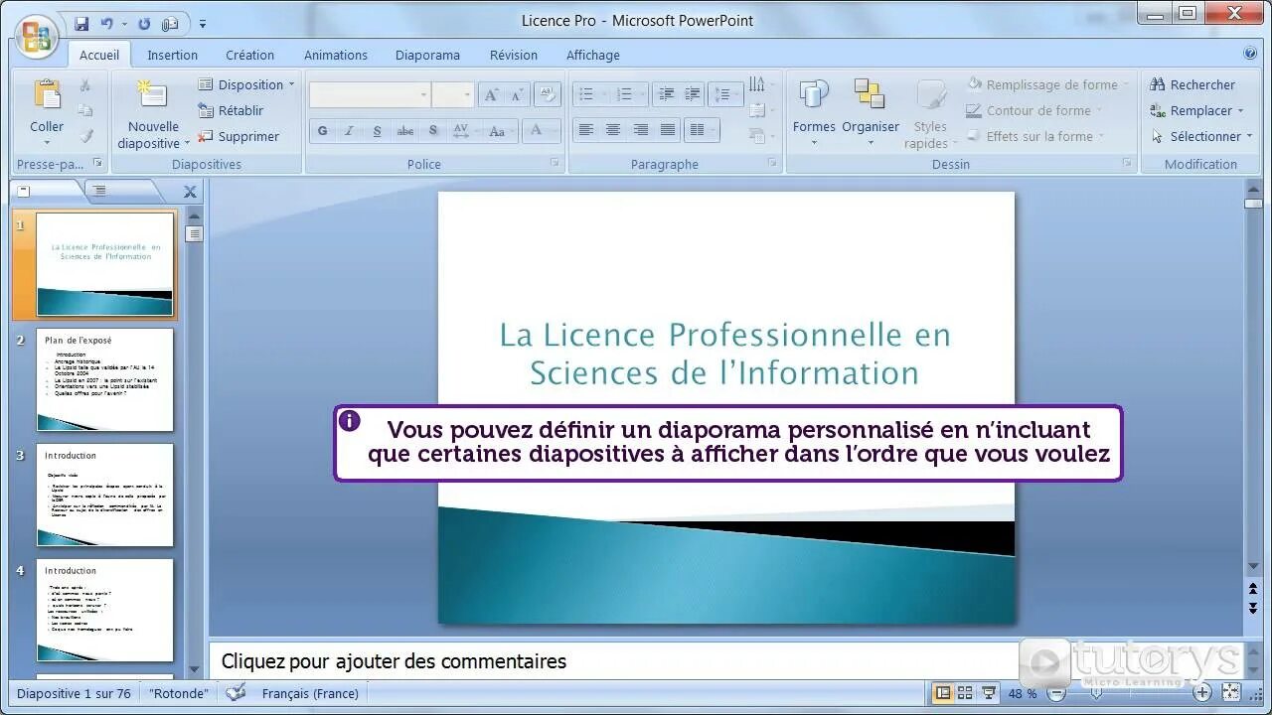Open the line spacing dropdown
The height and width of the screenshot is (715, 1272).
point(727,95)
